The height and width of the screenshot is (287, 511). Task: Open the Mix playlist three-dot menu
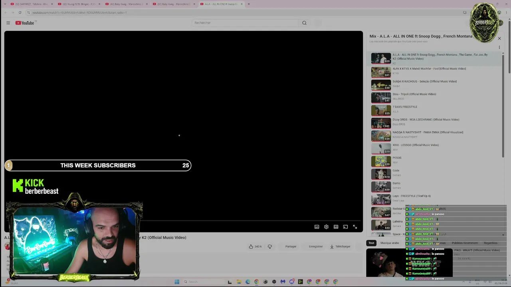click(499, 47)
